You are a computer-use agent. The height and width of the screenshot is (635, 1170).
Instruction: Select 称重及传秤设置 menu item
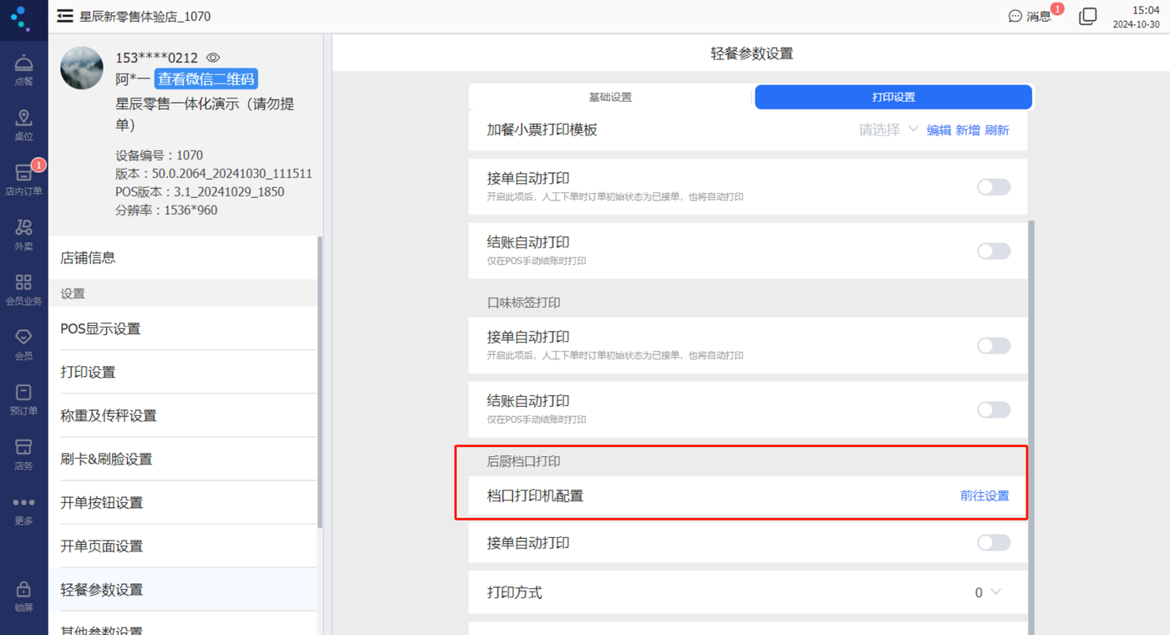183,415
